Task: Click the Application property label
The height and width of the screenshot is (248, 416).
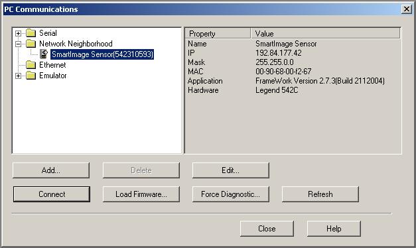Action: coord(205,81)
